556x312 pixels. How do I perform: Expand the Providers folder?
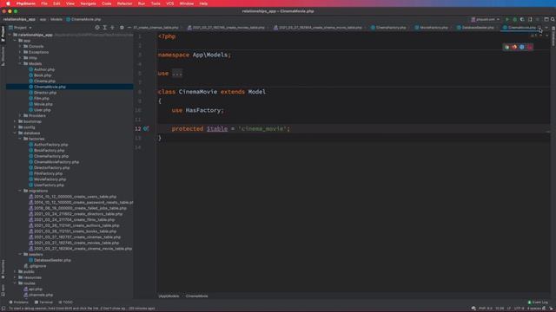(20, 115)
